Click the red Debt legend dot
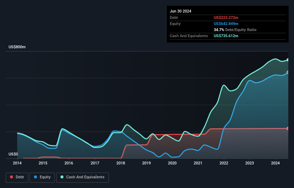The width and height of the screenshot is (294, 188). (x=11, y=177)
